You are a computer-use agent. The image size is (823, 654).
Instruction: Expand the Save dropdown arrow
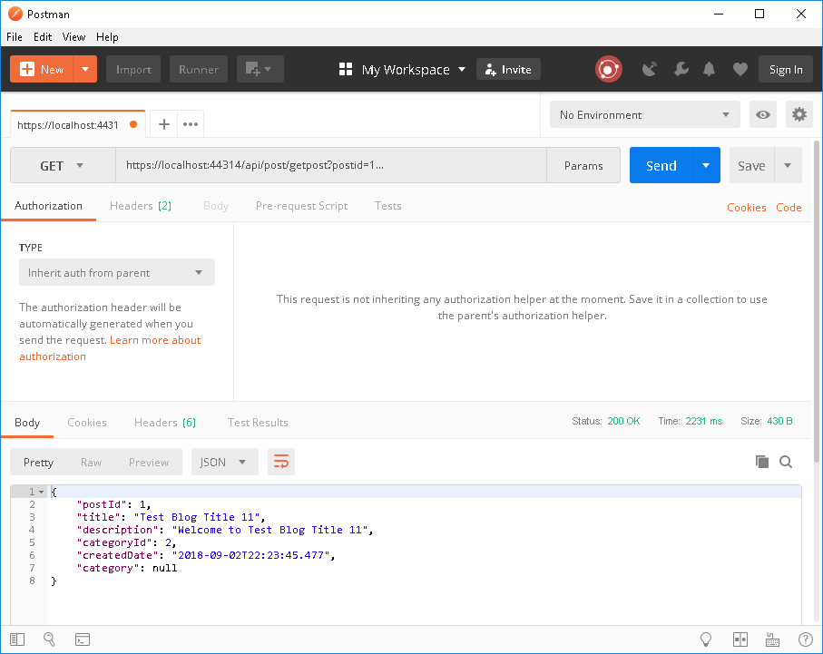click(x=788, y=165)
